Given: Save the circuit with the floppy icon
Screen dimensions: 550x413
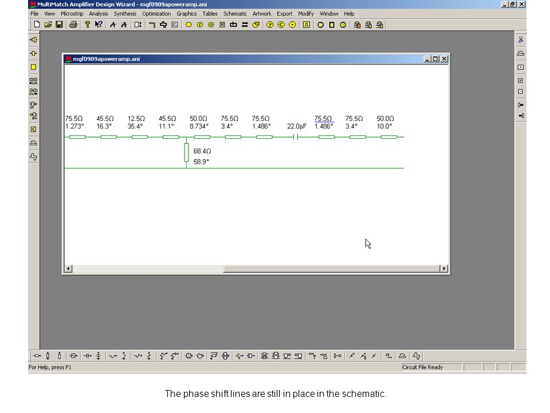Looking at the screenshot, I should pyautogui.click(x=59, y=25).
